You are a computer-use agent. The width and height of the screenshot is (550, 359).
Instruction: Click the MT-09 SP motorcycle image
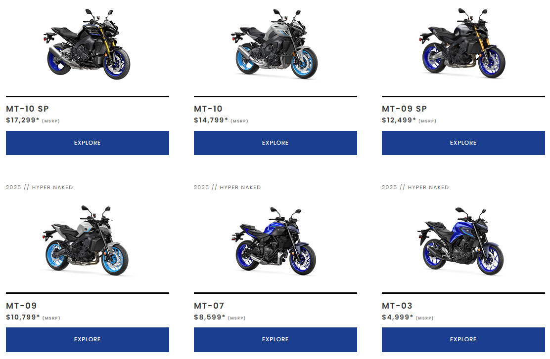point(462,43)
